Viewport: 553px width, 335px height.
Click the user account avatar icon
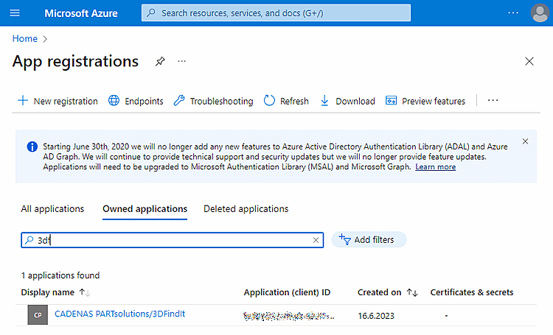point(540,13)
